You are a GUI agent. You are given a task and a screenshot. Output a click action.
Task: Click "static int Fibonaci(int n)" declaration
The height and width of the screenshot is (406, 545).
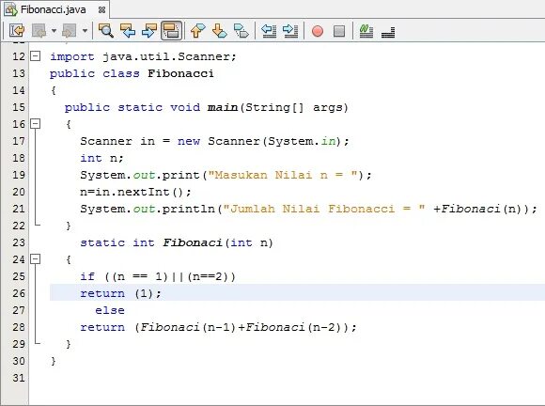[x=177, y=242]
